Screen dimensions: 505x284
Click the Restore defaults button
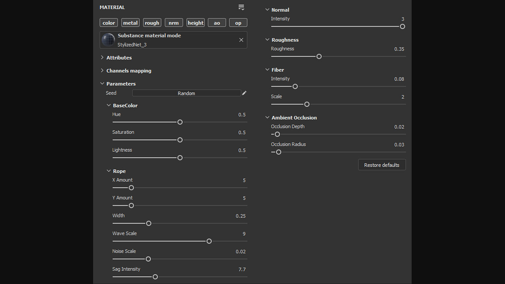point(382,165)
